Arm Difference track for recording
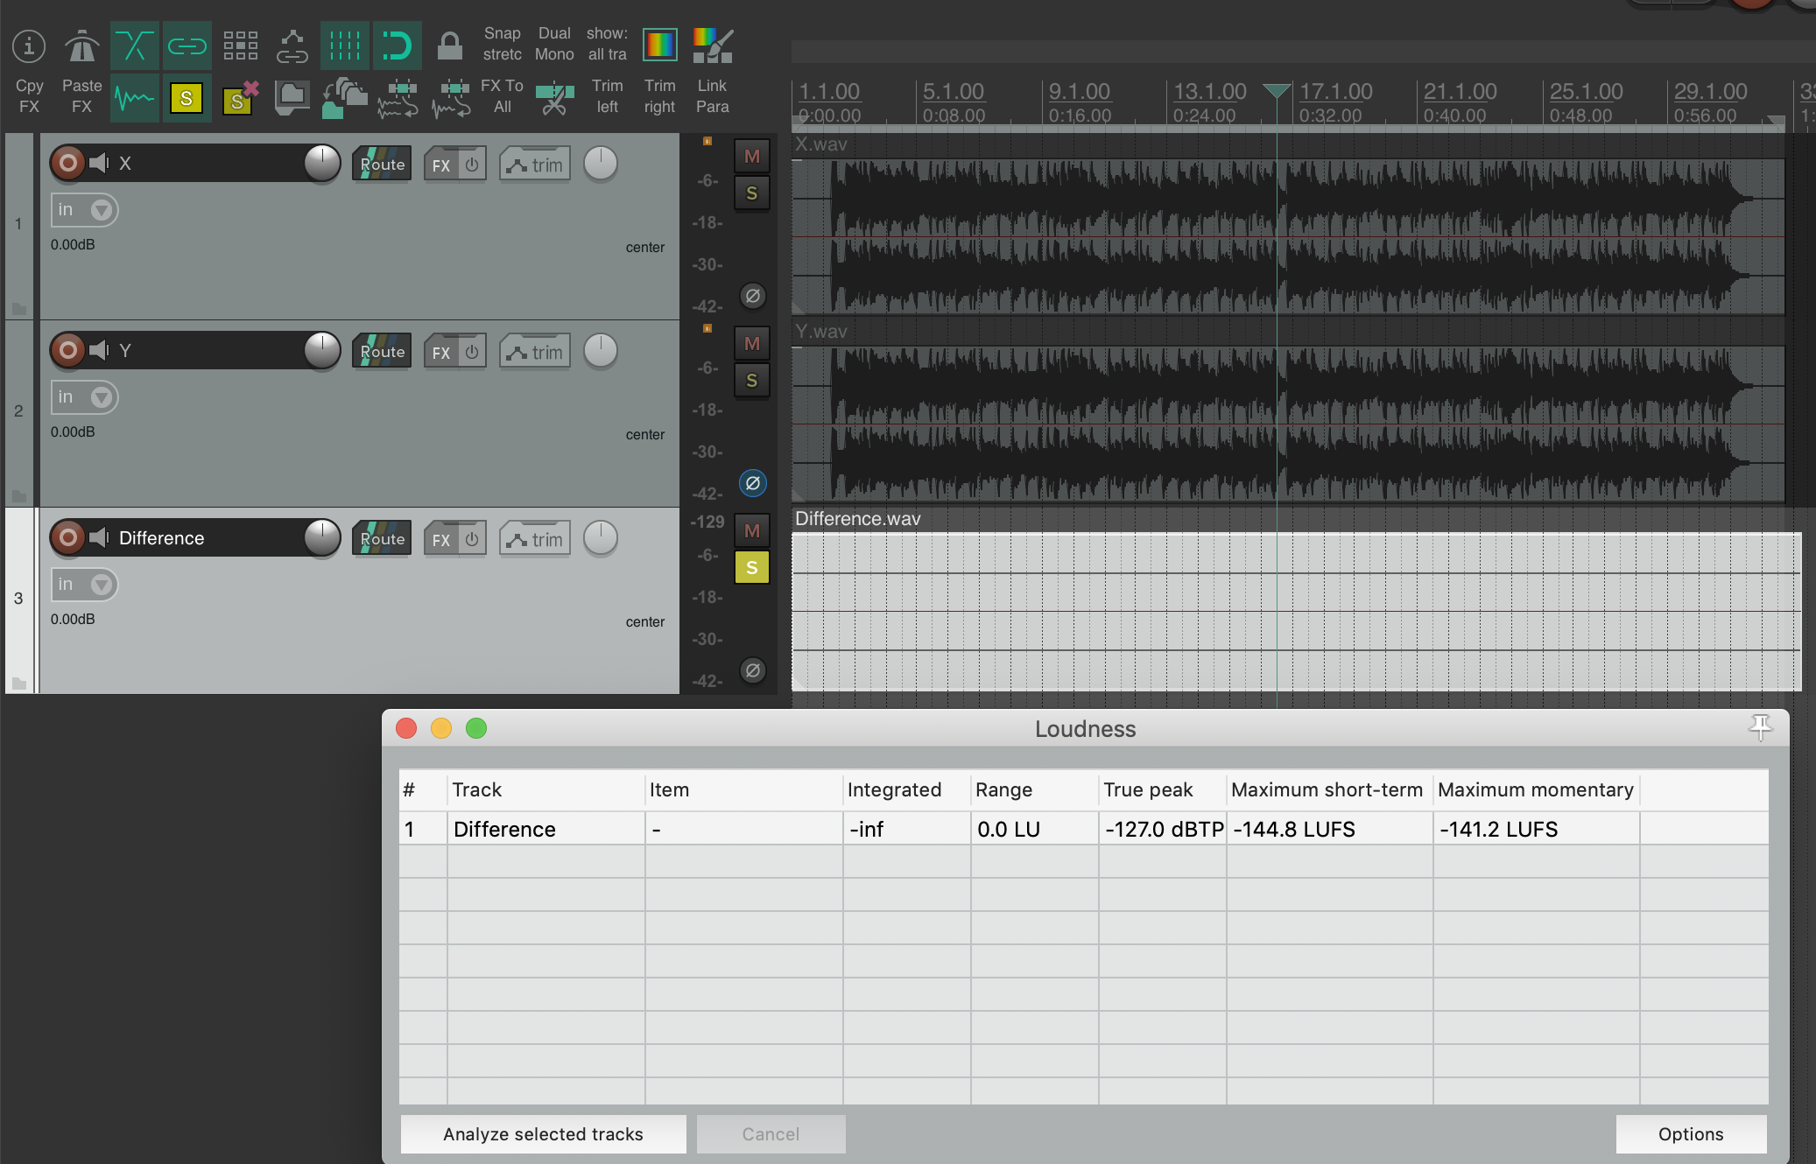The width and height of the screenshot is (1816, 1164). [x=67, y=537]
